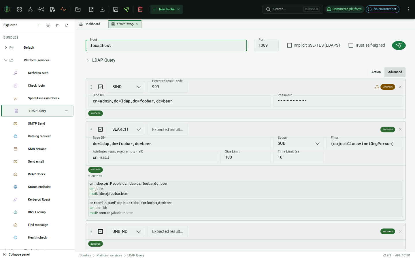
Task: Open the New Probe dropdown
Action: (x=167, y=9)
